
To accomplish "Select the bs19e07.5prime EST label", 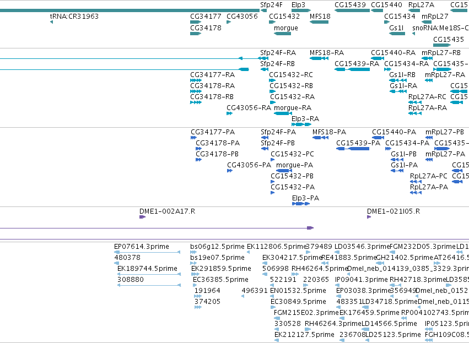I will [218, 258].
